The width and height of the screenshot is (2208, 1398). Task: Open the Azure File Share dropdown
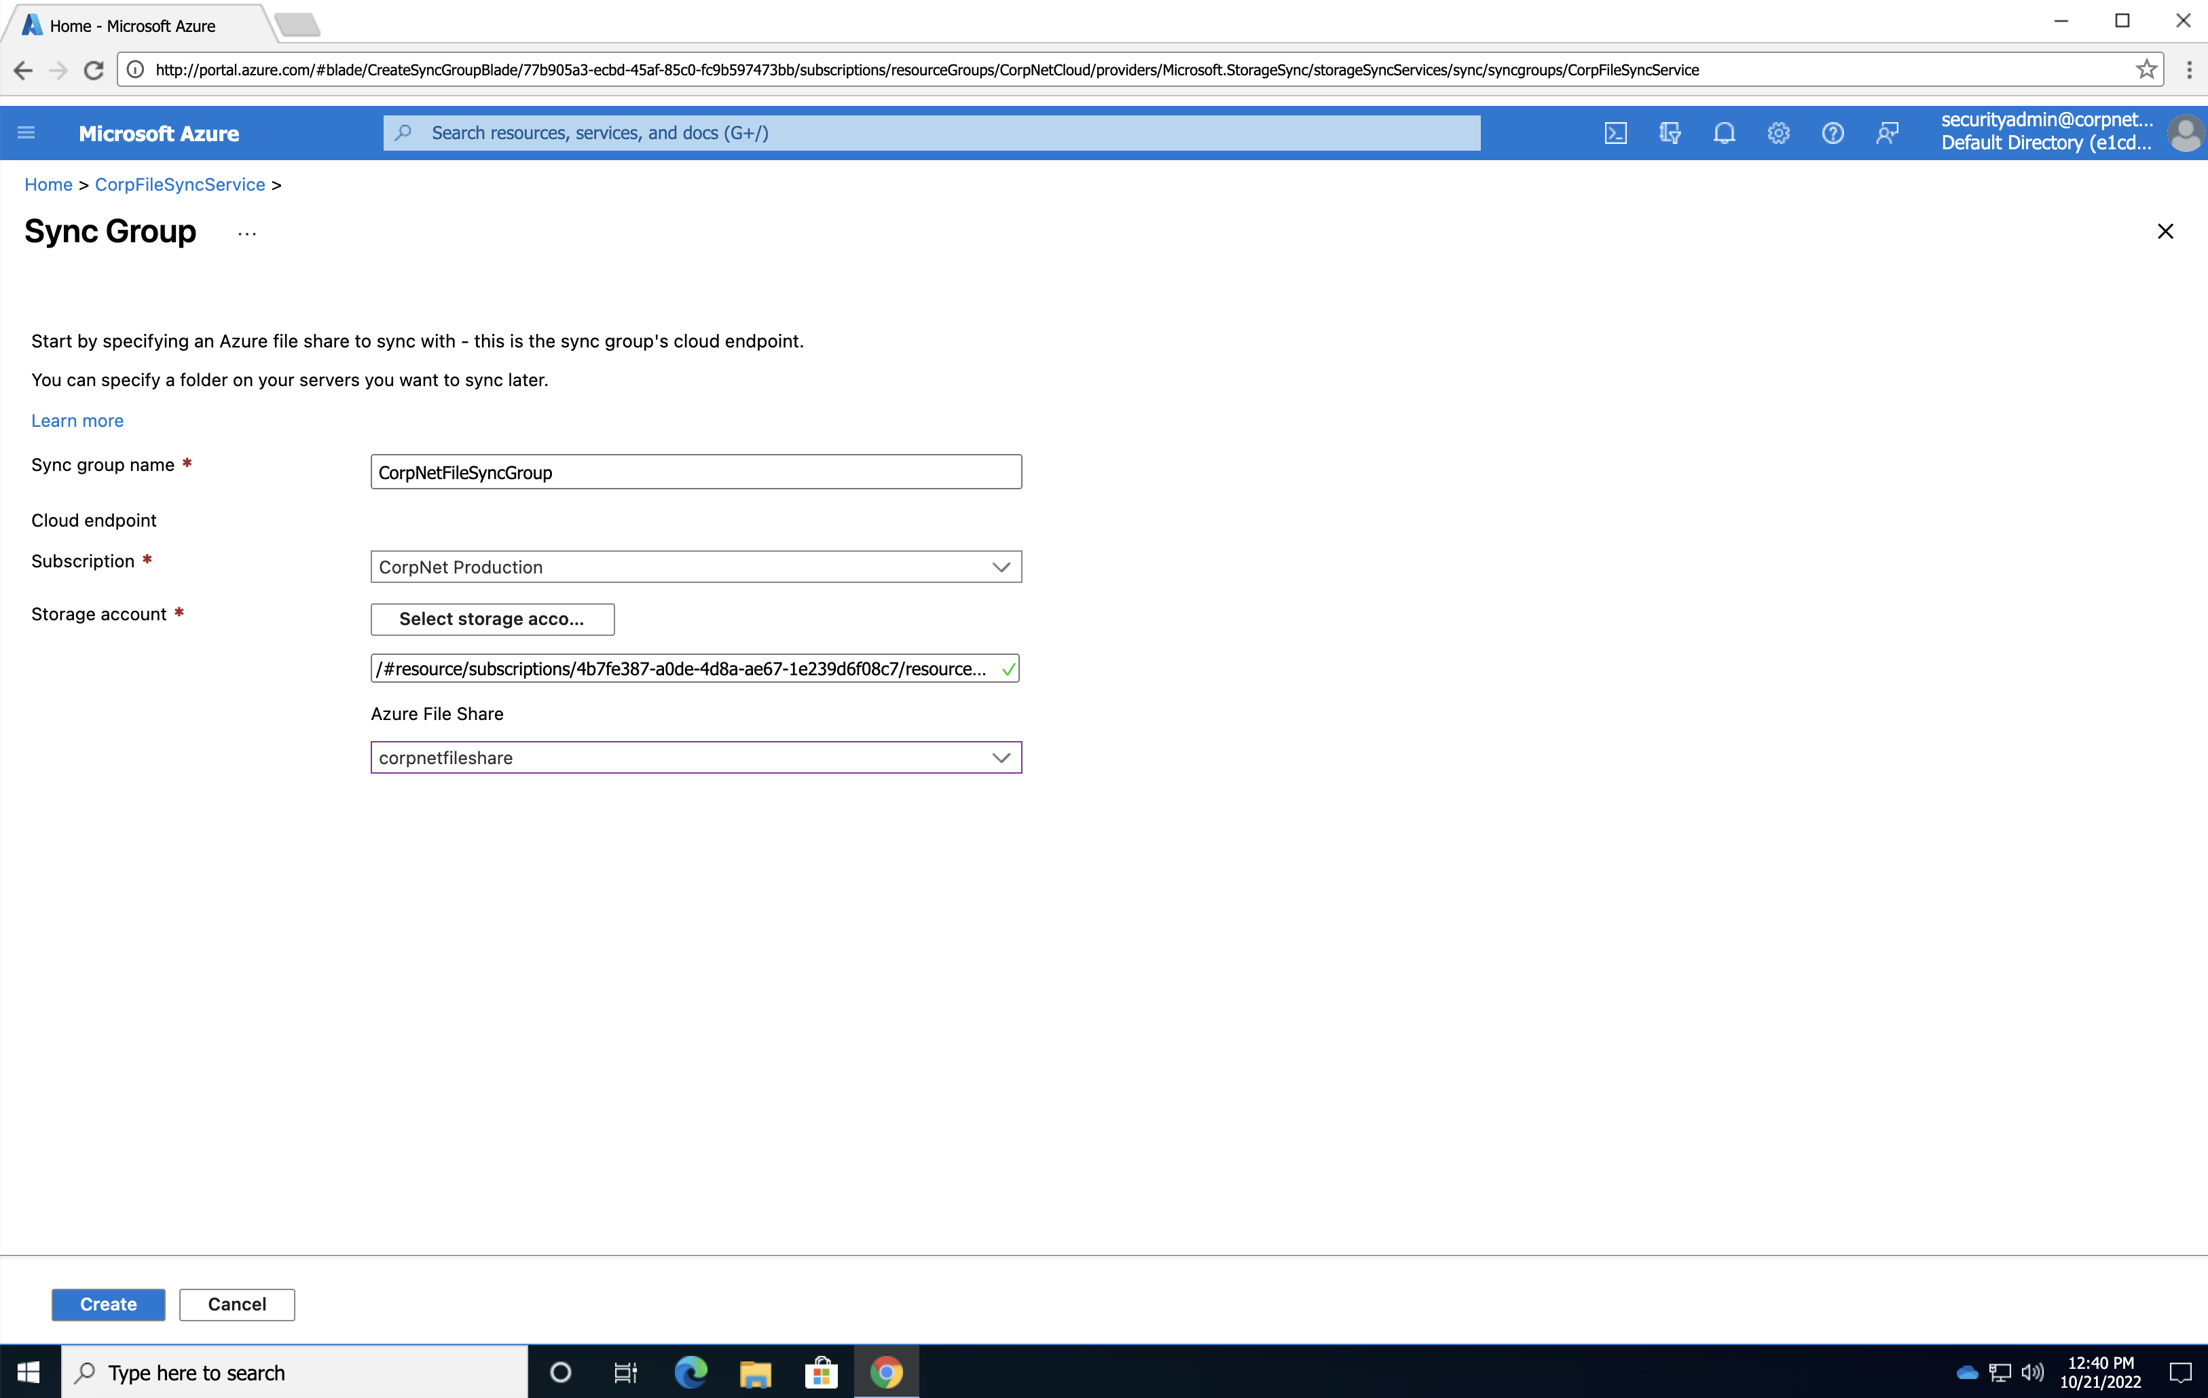[x=1001, y=757]
